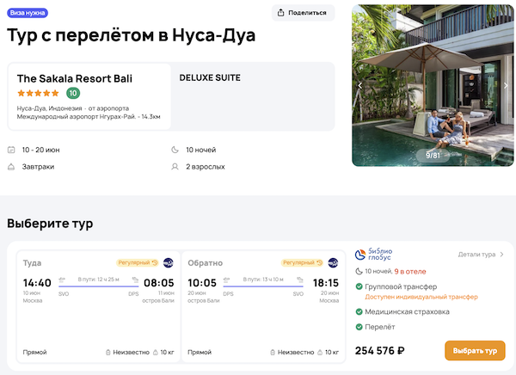Click the moon icon beside 10 ночей
Viewport: 516px width, 375px height.
tap(175, 150)
